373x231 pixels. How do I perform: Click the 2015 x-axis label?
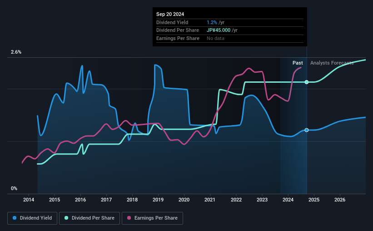pyautogui.click(x=55, y=200)
